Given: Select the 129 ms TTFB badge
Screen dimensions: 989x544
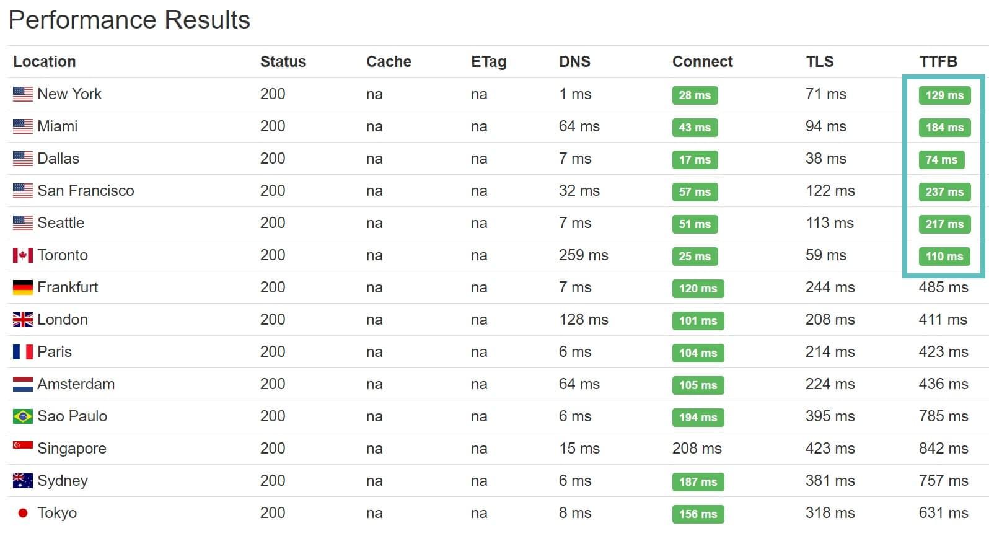Looking at the screenshot, I should (x=944, y=95).
